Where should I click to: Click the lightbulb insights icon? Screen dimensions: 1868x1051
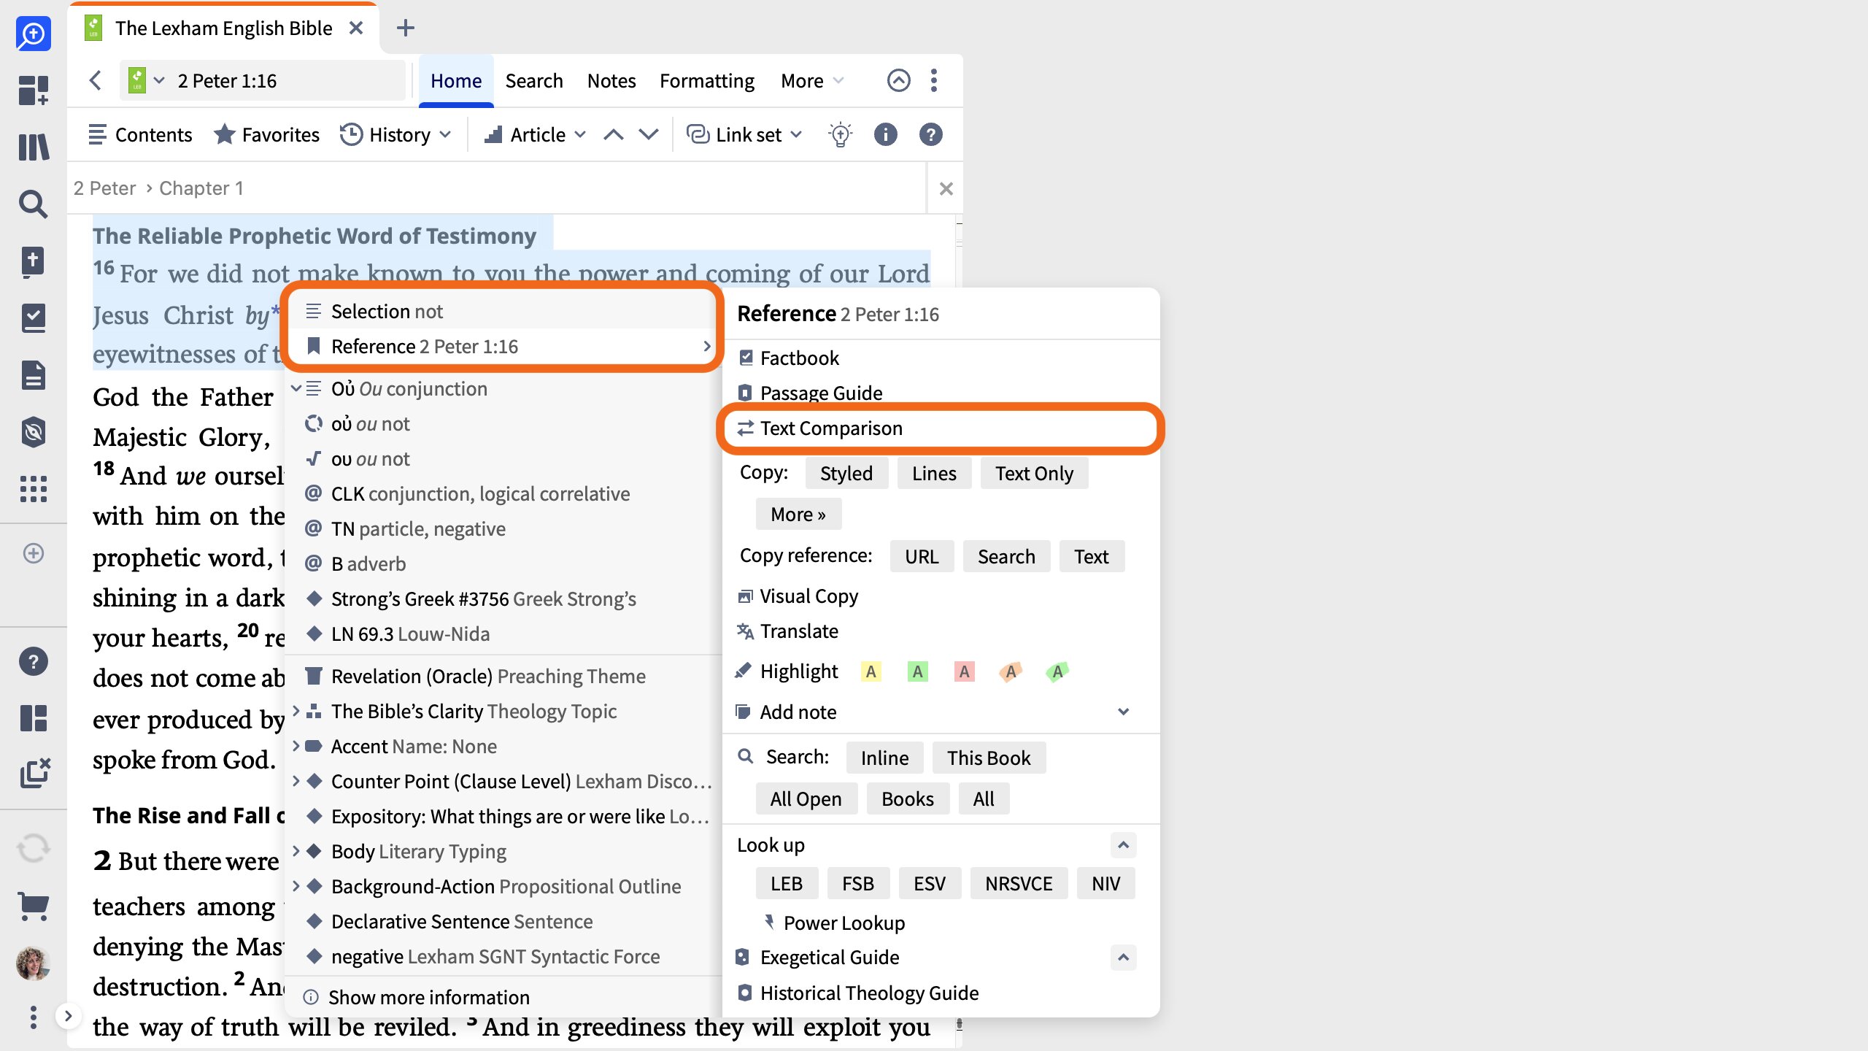(x=840, y=134)
